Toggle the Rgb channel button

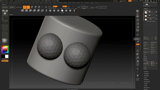(55, 6)
